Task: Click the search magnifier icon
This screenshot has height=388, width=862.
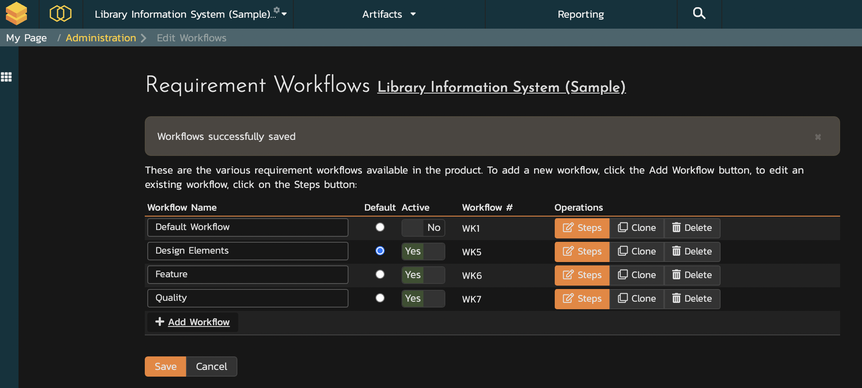Action: click(699, 13)
